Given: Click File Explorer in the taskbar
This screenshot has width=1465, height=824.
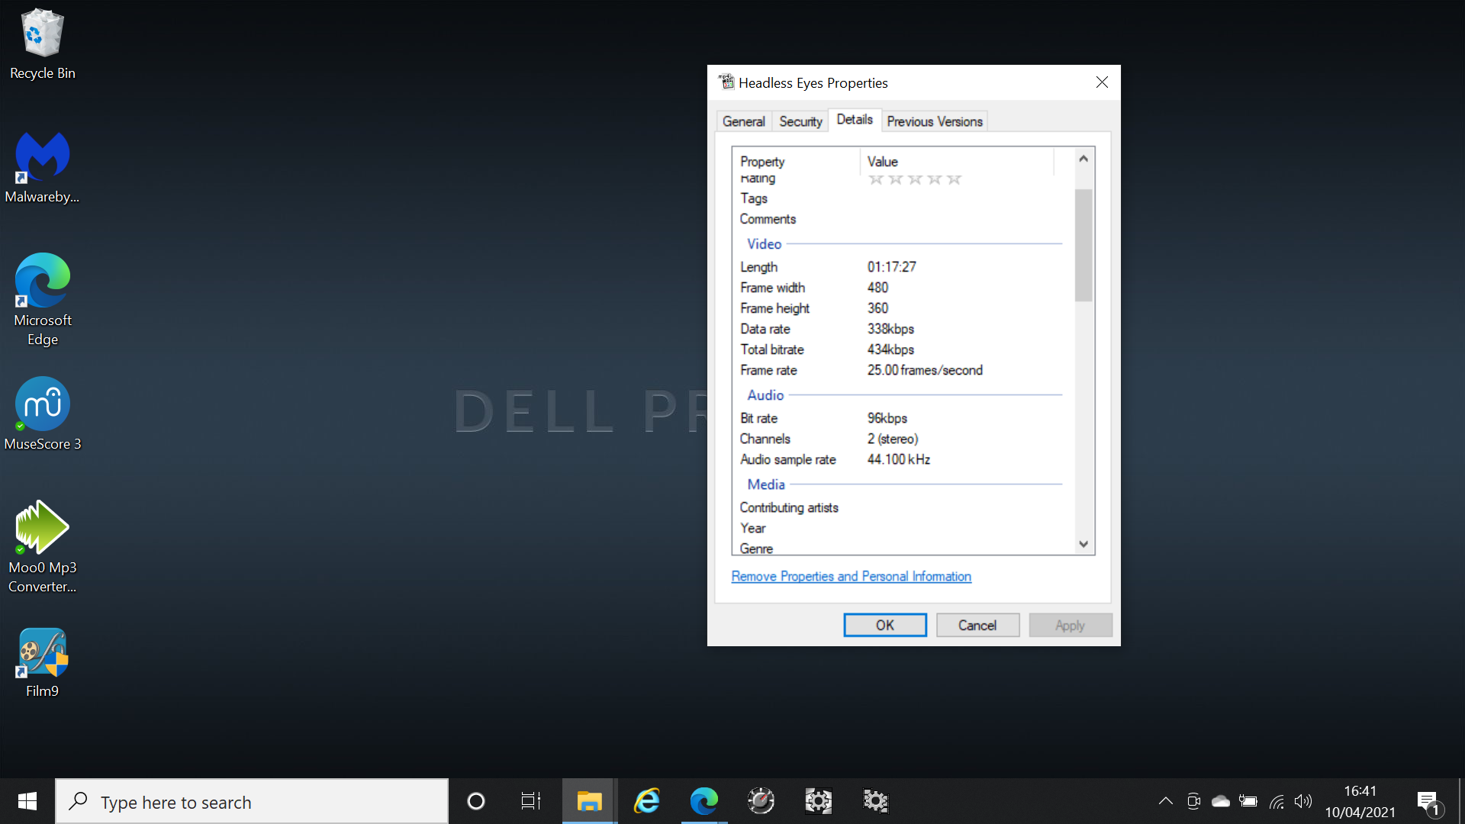Looking at the screenshot, I should pyautogui.click(x=589, y=801).
